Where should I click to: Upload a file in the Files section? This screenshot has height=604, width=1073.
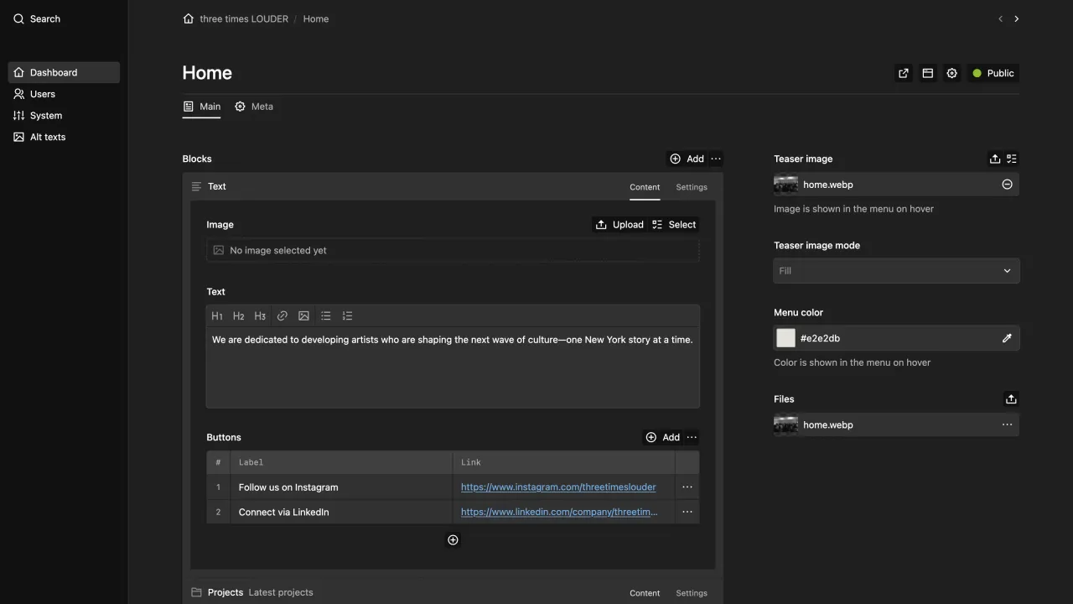[1011, 399]
